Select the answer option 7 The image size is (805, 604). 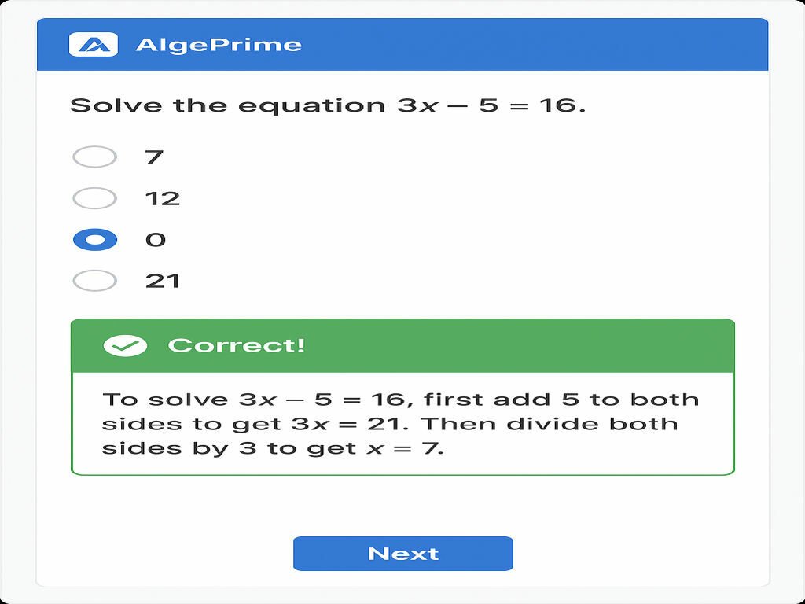(94, 157)
